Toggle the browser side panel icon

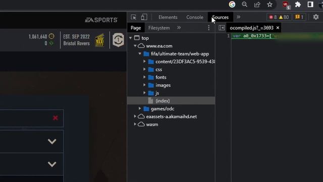pos(310,5)
